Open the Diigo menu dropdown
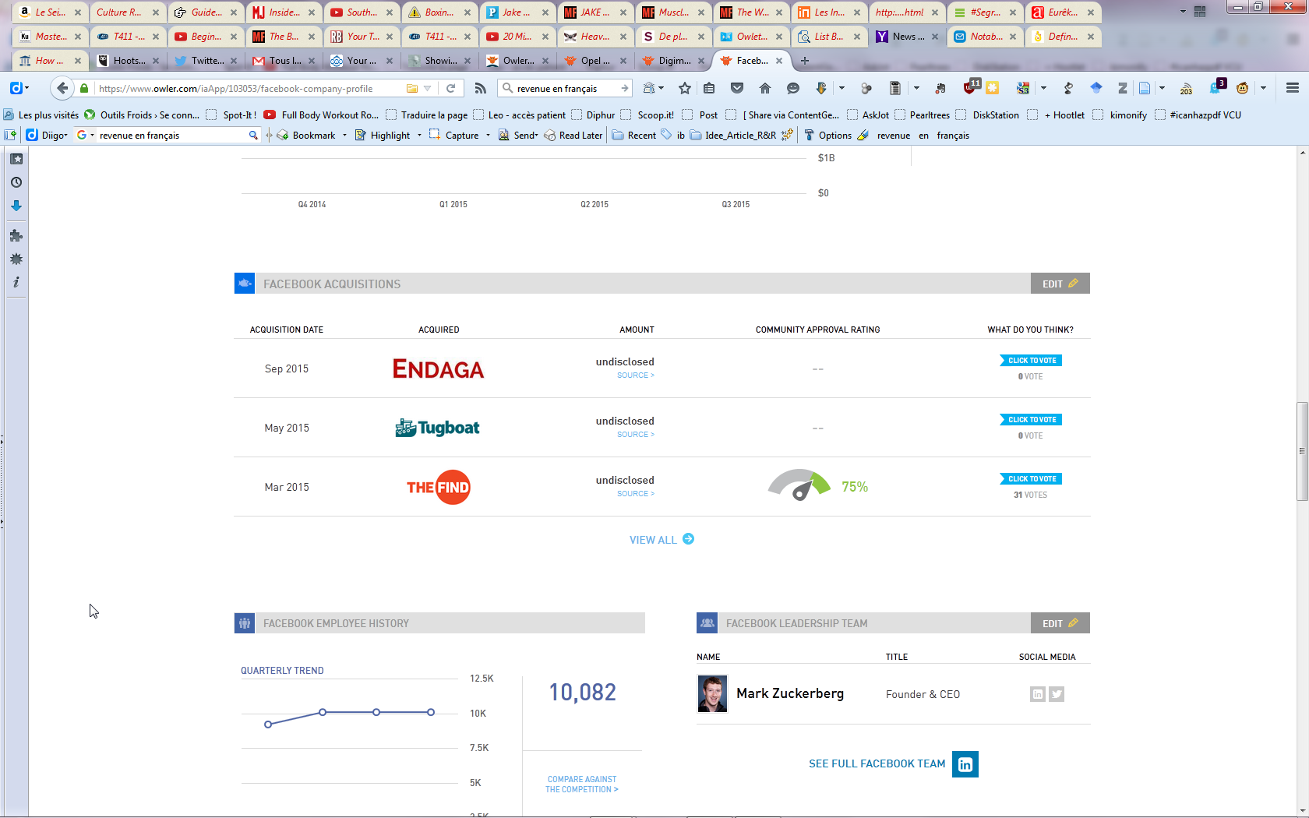Screen dimensions: 1309x818 coord(47,135)
